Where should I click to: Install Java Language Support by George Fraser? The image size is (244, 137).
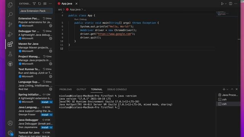(x=45, y=115)
